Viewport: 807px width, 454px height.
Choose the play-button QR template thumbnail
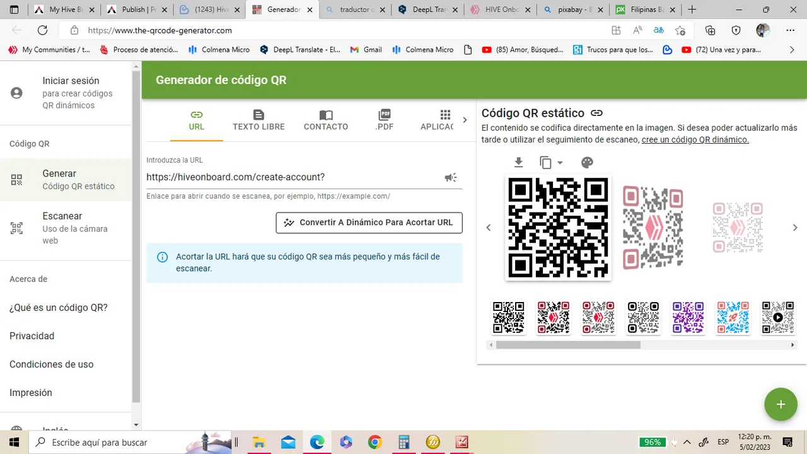point(778,317)
